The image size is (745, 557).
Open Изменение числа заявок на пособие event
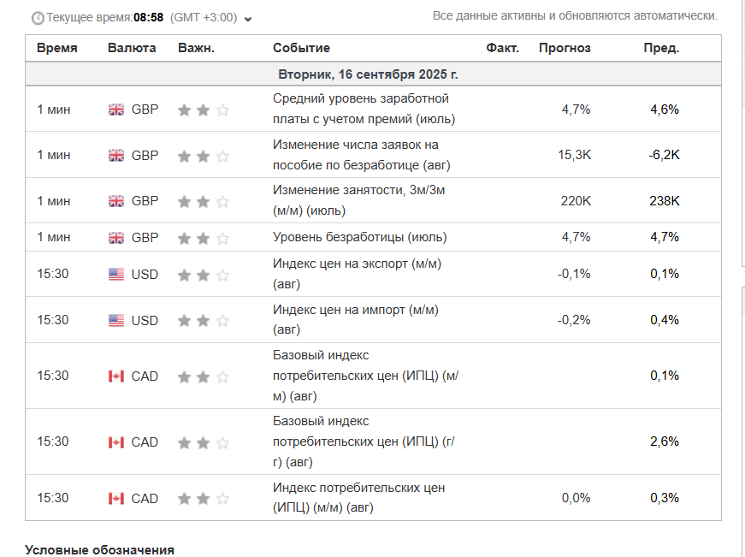[362, 155]
